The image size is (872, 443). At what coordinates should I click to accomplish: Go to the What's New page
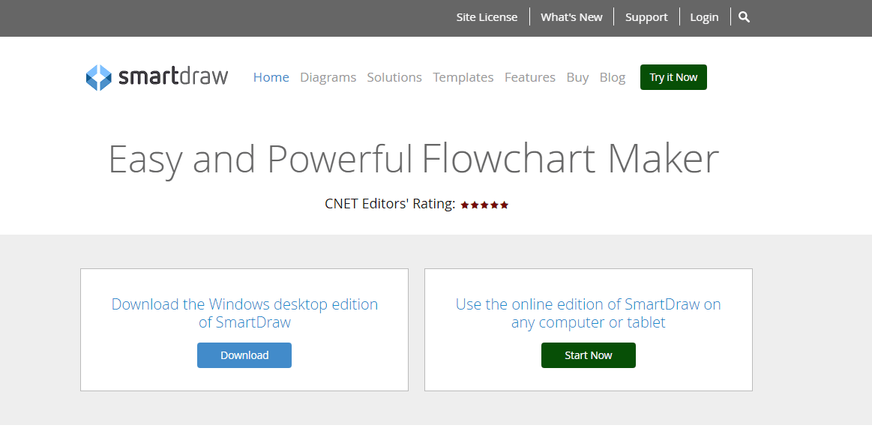point(571,17)
